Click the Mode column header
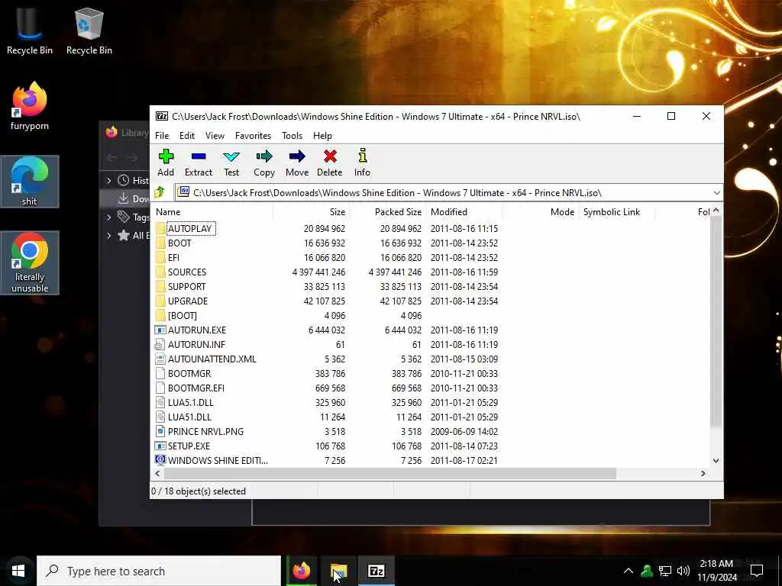 point(541,212)
